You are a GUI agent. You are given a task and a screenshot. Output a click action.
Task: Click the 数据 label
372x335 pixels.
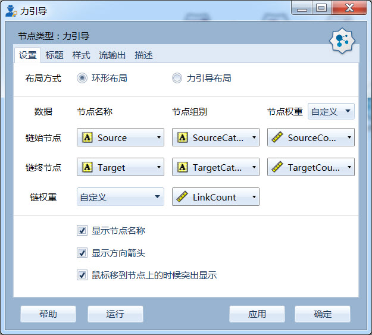[x=43, y=111]
